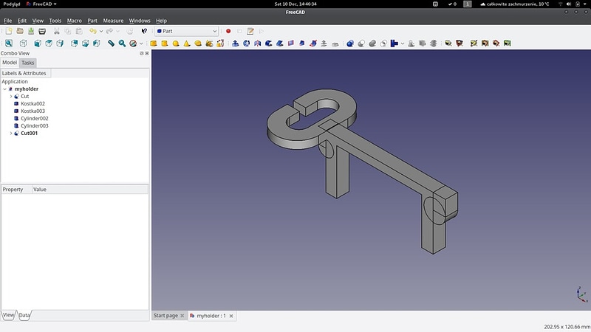This screenshot has width=591, height=332.
Task: Open the Macro menu
Action: coord(75,21)
